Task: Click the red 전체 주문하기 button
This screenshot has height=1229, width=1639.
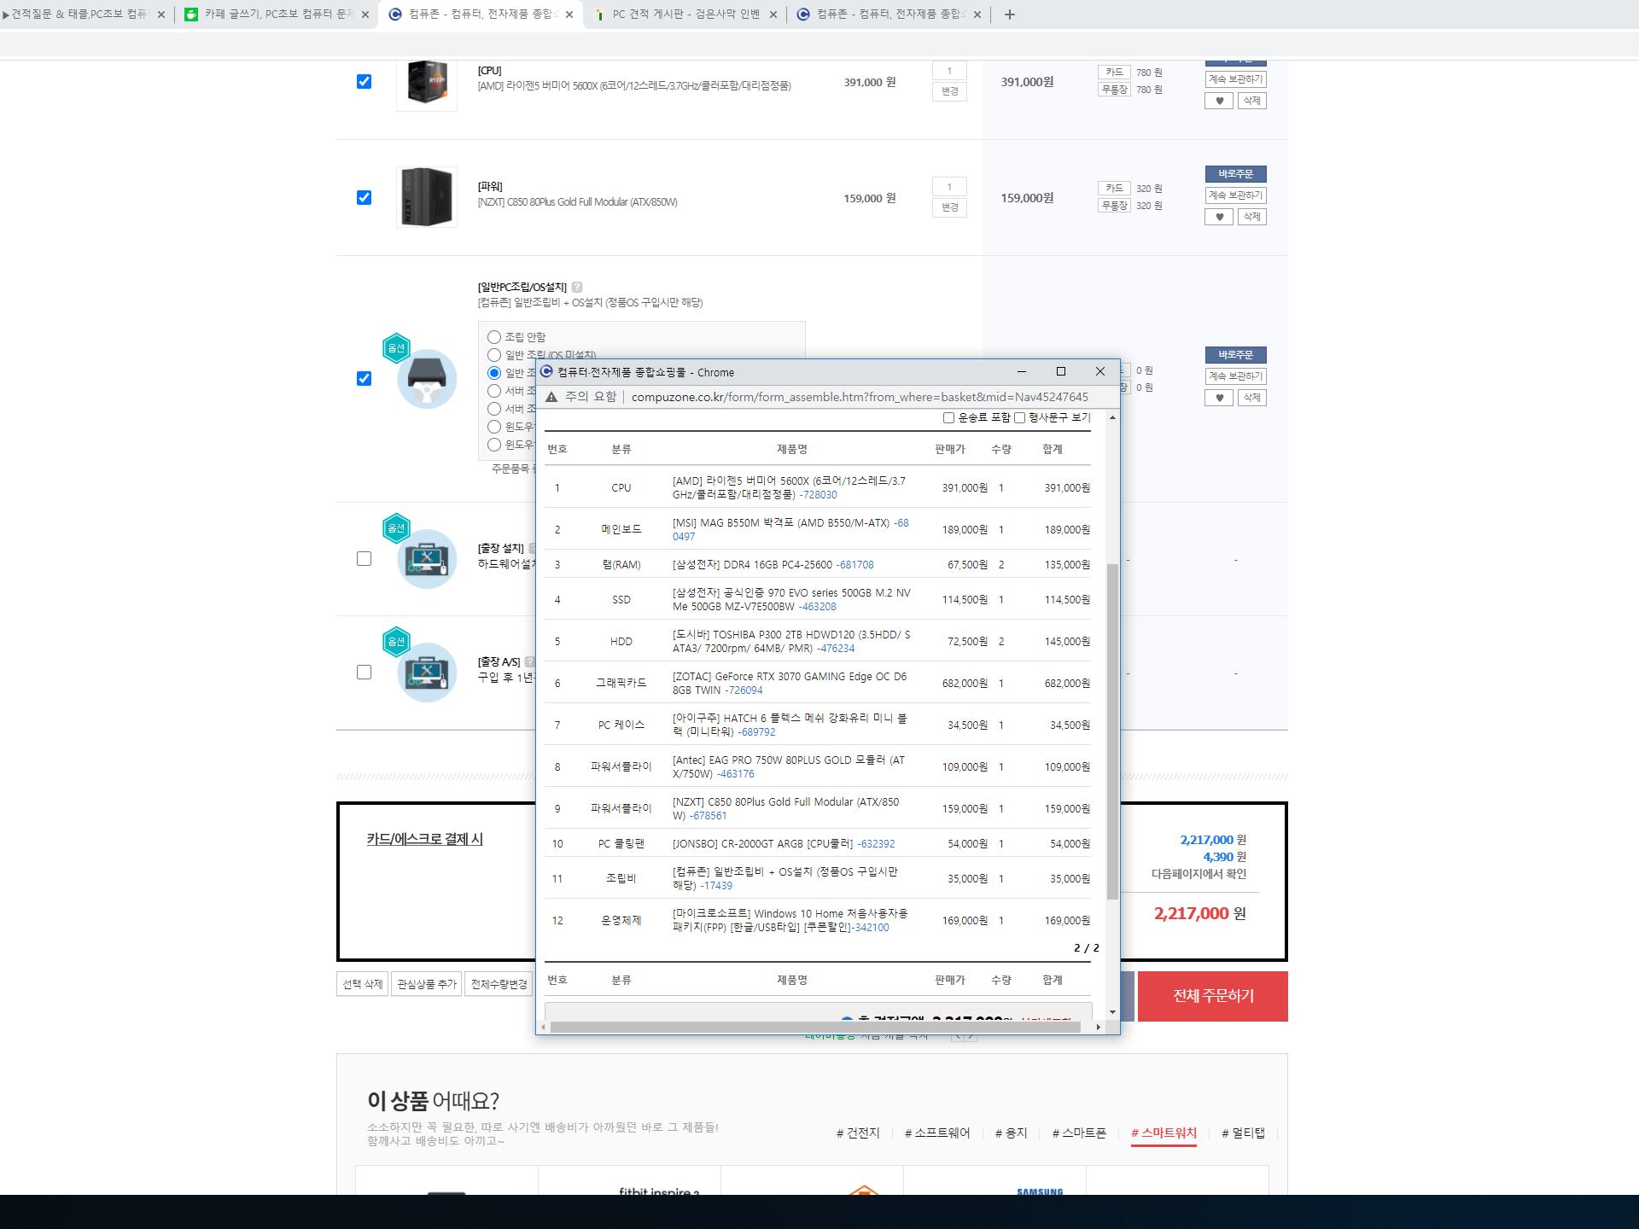Action: click(1212, 996)
